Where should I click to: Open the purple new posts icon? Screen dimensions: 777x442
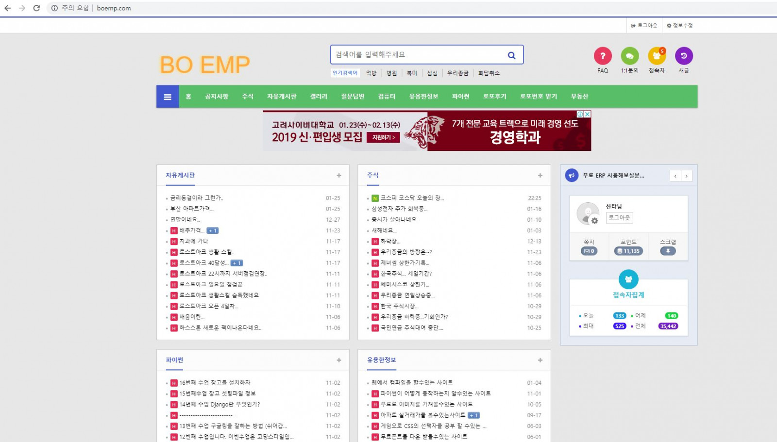(x=683, y=56)
